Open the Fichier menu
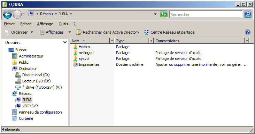 9,24
